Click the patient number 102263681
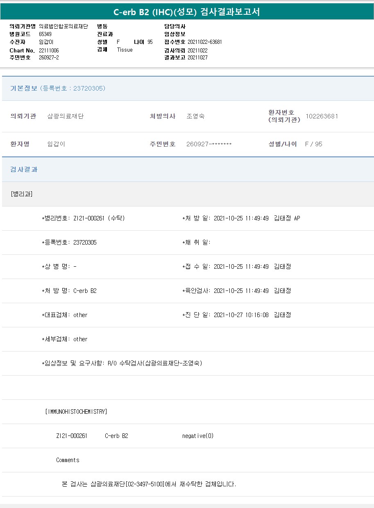The image size is (374, 508). [x=322, y=116]
